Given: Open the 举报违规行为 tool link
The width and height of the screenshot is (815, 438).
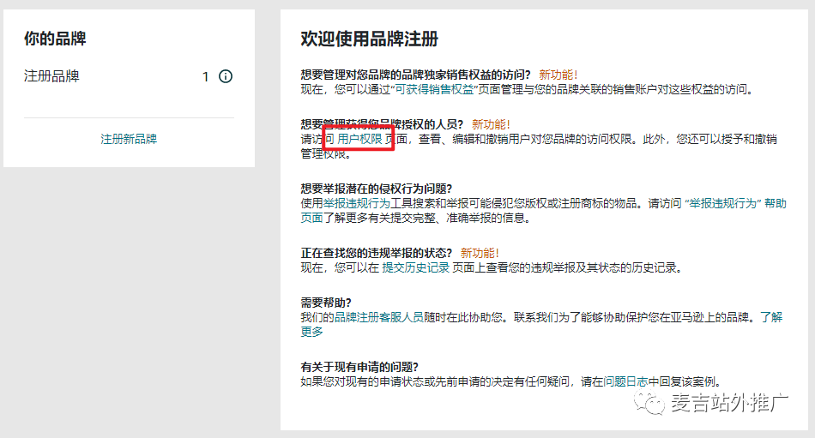Looking at the screenshot, I should 357,203.
